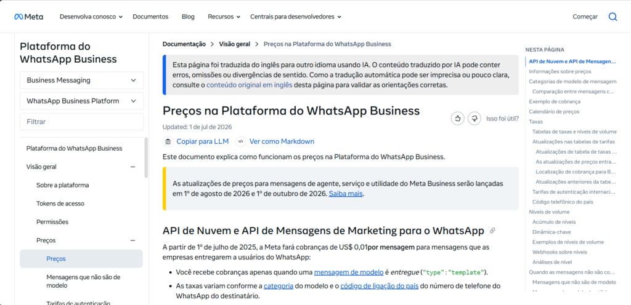Click the thumbs up feedback icon
631x305 pixels.
click(458, 119)
